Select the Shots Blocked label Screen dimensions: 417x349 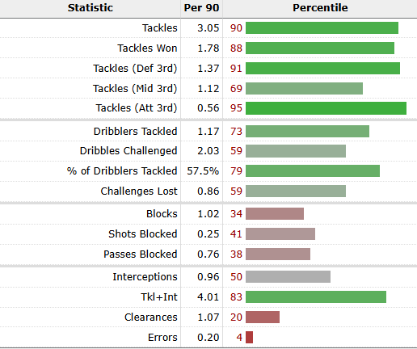pyautogui.click(x=143, y=233)
